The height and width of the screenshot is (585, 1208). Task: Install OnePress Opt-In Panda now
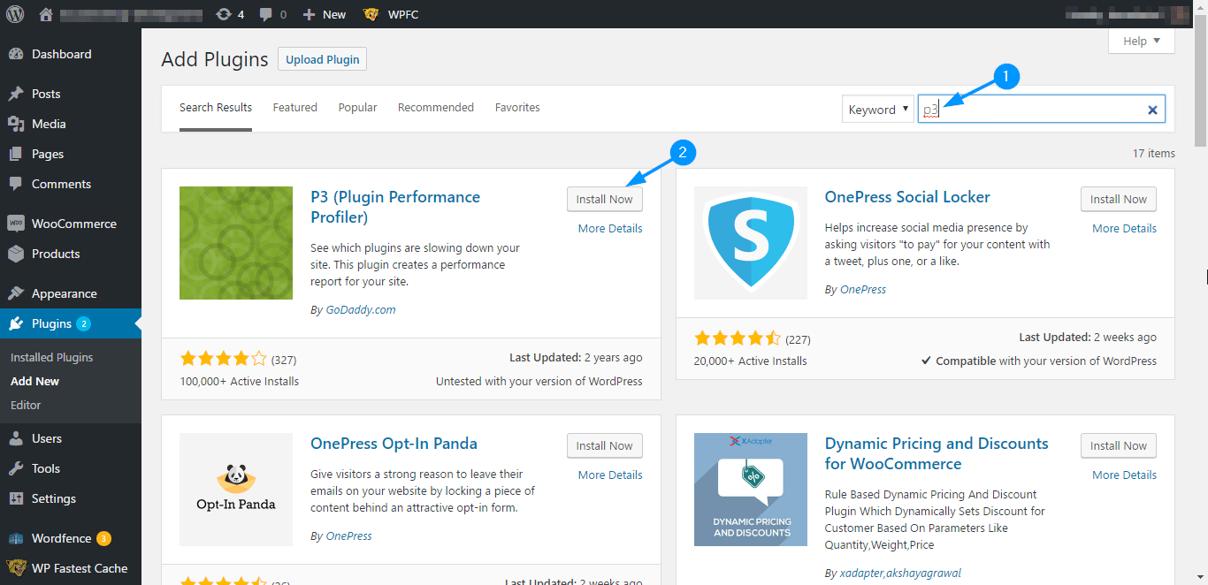pyautogui.click(x=605, y=445)
